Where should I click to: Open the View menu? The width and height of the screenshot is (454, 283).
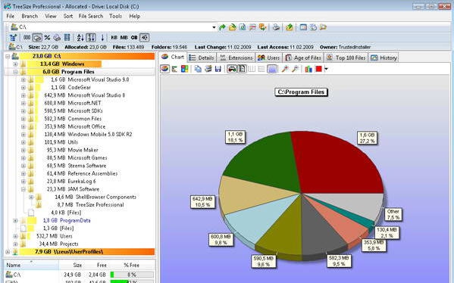[x=50, y=16]
